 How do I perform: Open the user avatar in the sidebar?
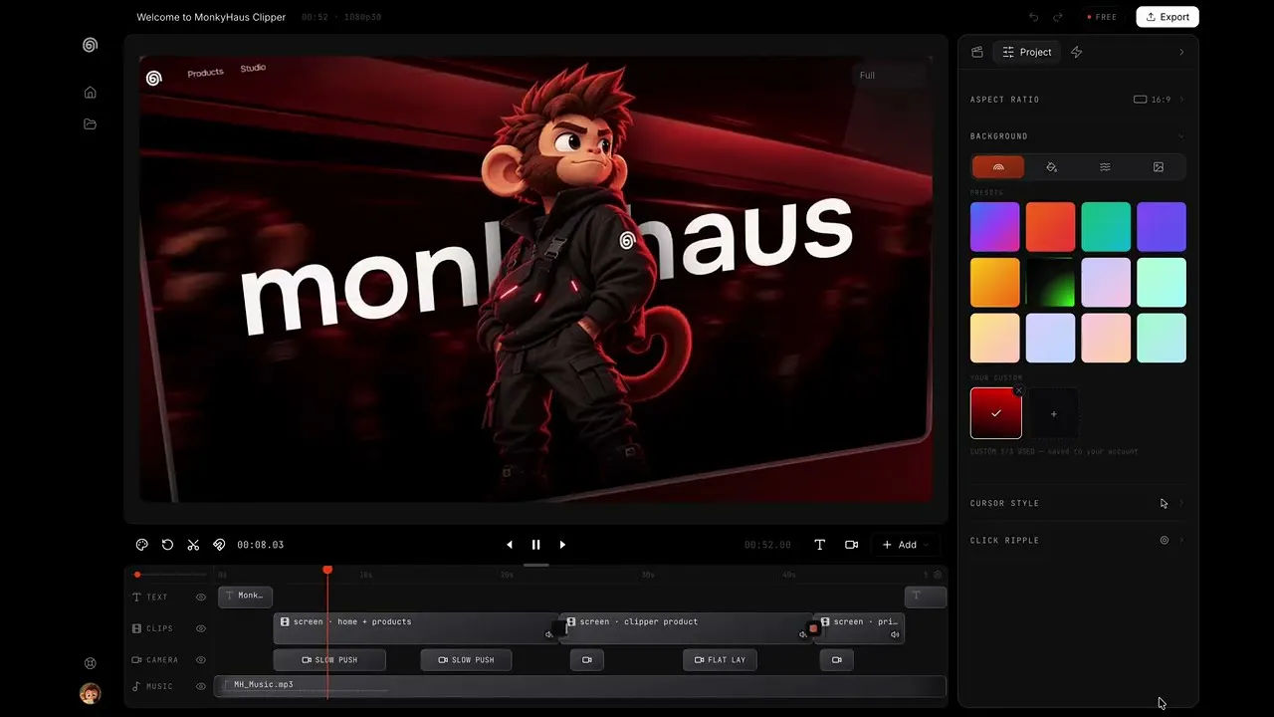coord(90,694)
